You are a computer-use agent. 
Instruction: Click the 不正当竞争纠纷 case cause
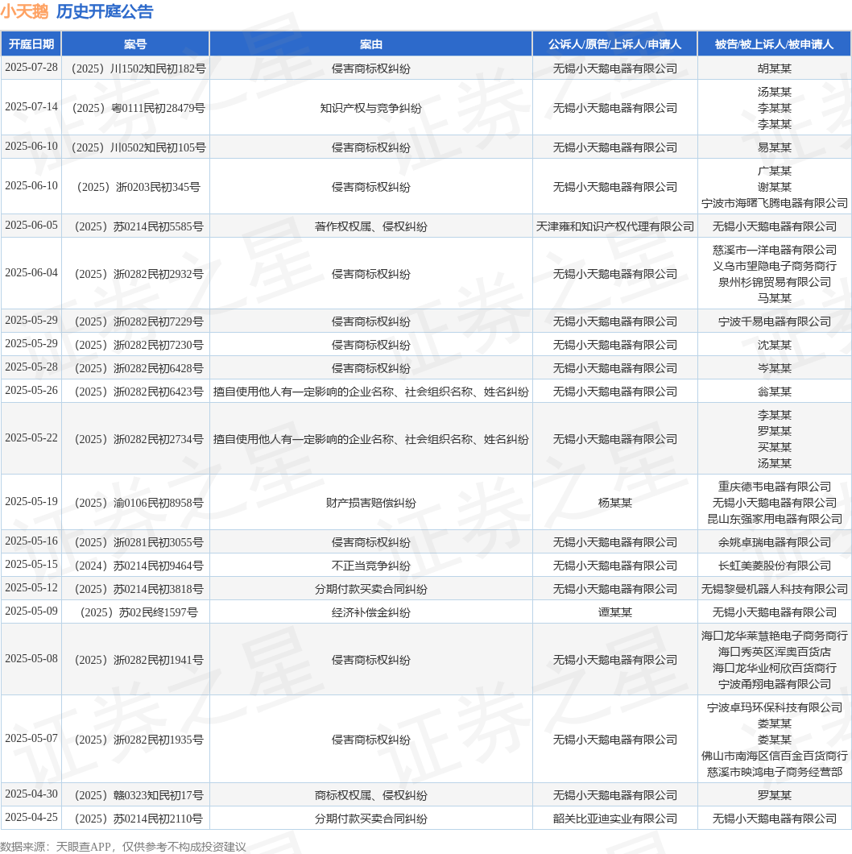pyautogui.click(x=370, y=566)
